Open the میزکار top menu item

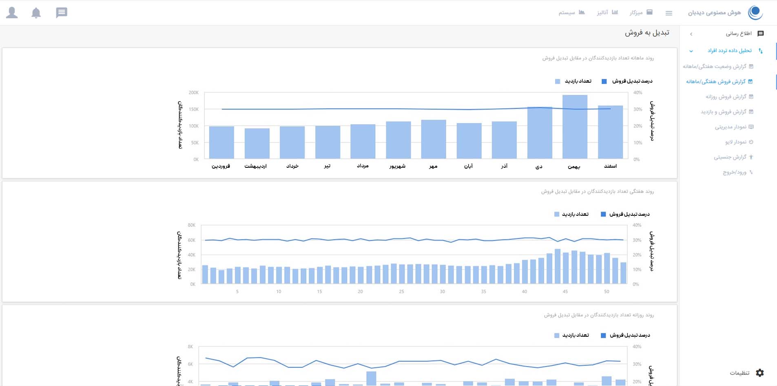[641, 13]
